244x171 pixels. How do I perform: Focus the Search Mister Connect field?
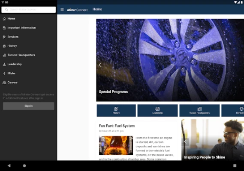28,10
